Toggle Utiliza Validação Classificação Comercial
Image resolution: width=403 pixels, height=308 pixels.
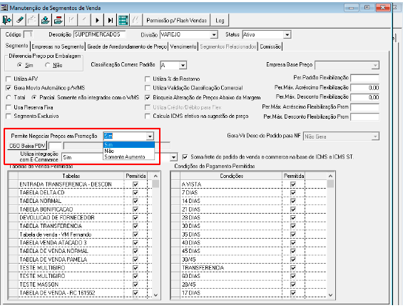coord(148,88)
